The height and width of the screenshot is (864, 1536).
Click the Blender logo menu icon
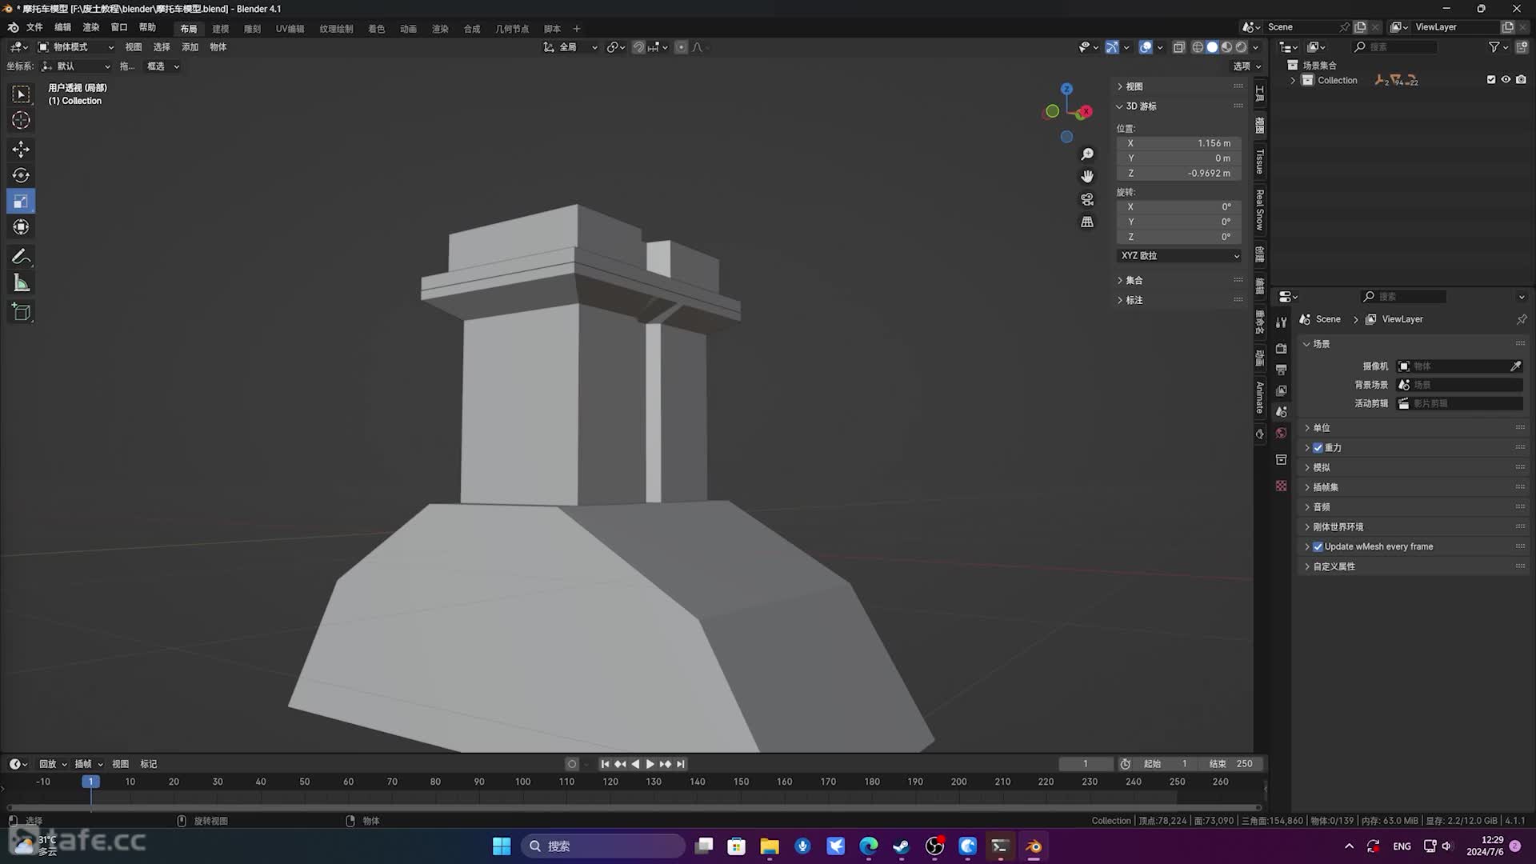click(x=13, y=27)
